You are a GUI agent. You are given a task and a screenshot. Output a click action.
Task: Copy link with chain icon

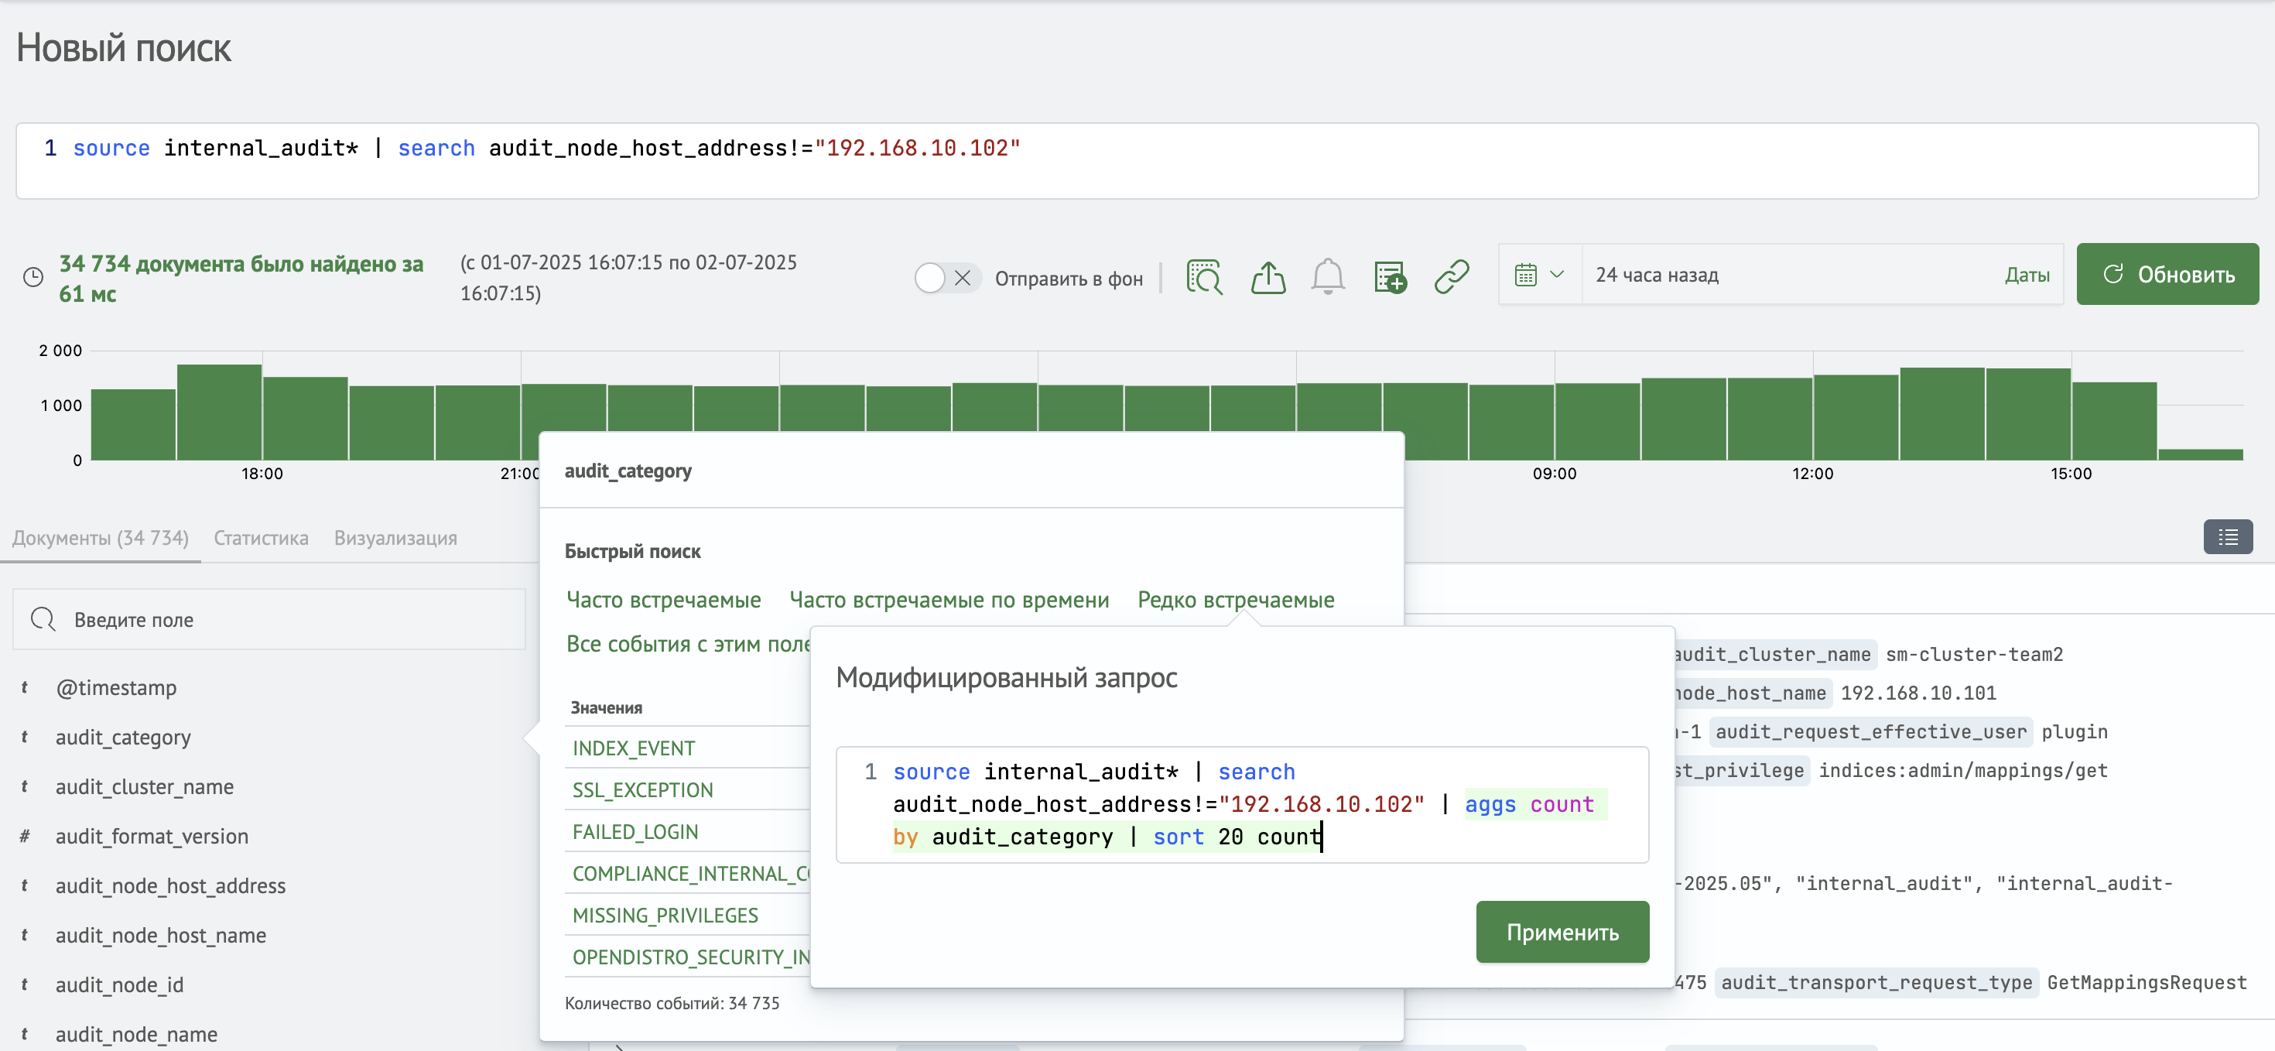tap(1452, 276)
